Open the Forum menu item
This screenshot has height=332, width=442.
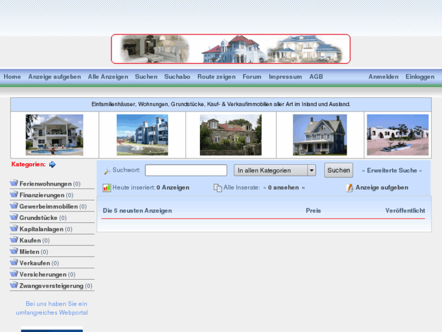pyautogui.click(x=252, y=77)
